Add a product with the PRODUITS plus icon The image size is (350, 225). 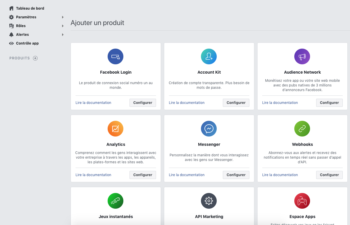click(x=35, y=58)
